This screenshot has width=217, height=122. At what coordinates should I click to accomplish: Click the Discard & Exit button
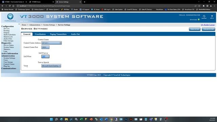209,29
